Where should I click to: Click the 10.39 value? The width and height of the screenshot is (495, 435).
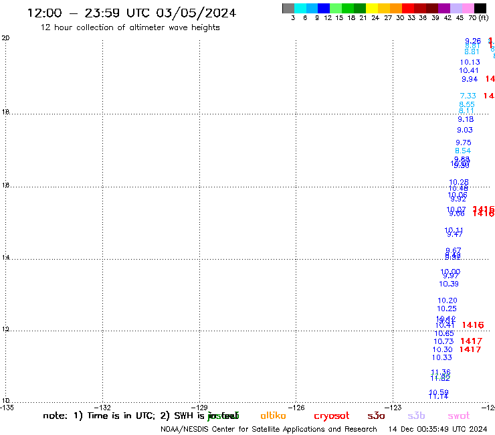coord(449,284)
